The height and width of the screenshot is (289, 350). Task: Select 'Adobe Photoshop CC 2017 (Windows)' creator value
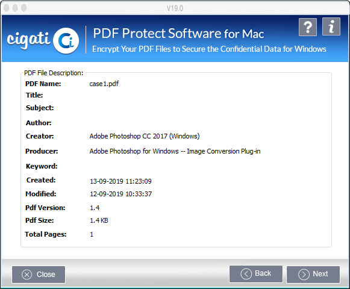click(x=145, y=136)
